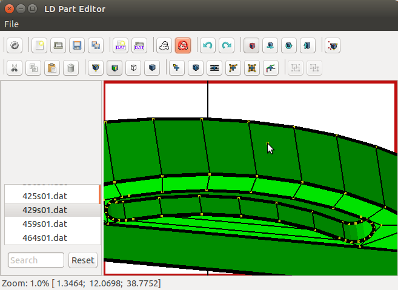Image resolution: width=398 pixels, height=290 pixels.
Task: Open the File menu
Action: 12,24
